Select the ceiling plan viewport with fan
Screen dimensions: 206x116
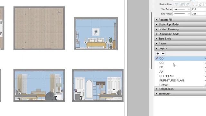[39, 28]
